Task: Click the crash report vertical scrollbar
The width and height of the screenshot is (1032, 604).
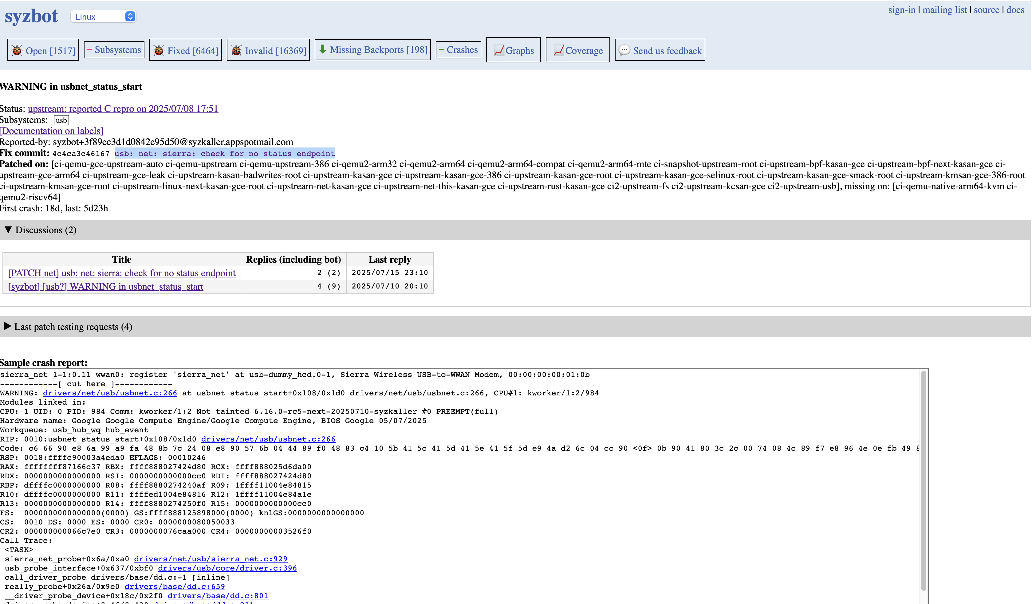Action: 924,479
